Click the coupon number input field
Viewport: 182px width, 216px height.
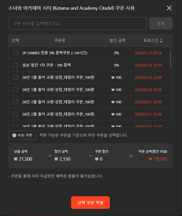click(x=78, y=23)
